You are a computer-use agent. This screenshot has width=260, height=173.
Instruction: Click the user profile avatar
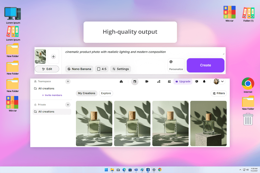[x=216, y=81]
